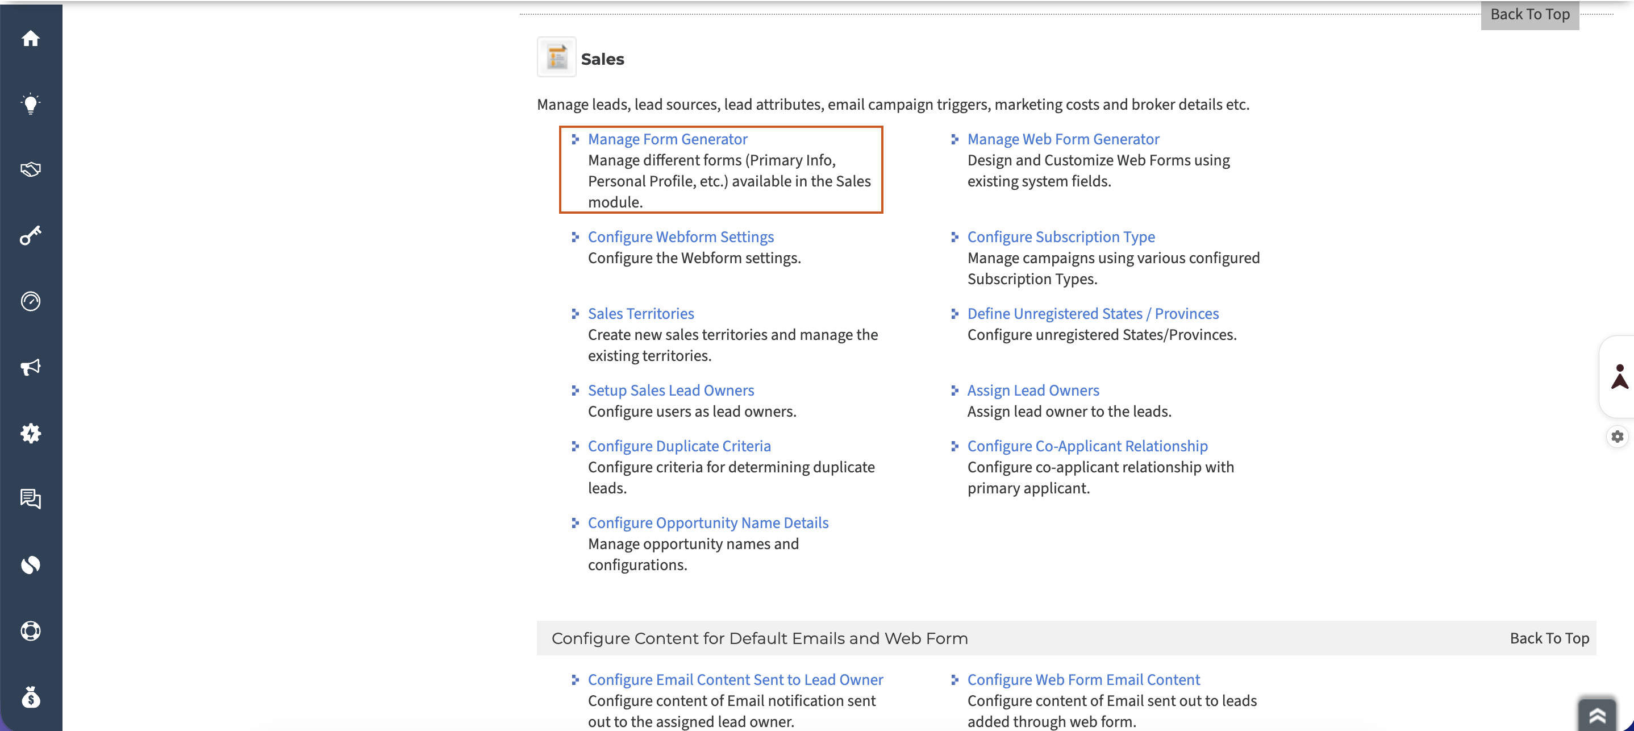The image size is (1634, 731).
Task: Click the money bag icon in sidebar
Action: [31, 697]
